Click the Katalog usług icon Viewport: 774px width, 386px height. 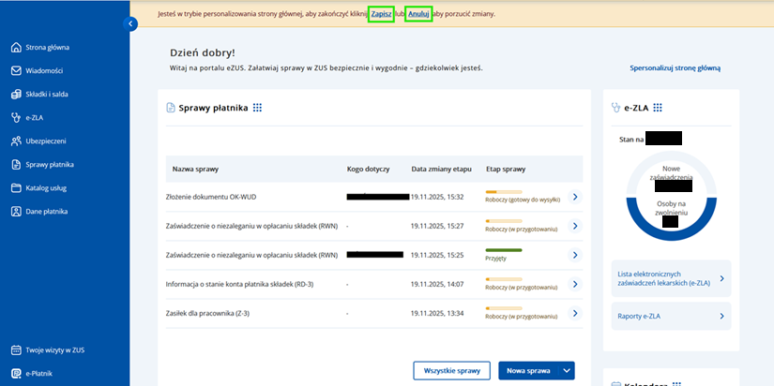point(16,187)
